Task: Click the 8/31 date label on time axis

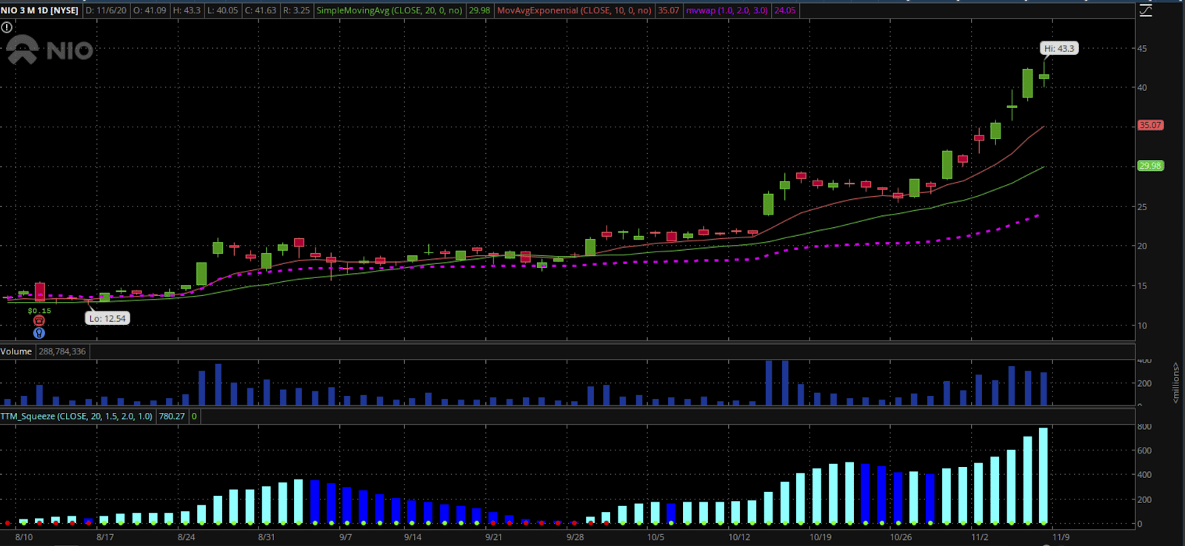Action: click(x=266, y=537)
